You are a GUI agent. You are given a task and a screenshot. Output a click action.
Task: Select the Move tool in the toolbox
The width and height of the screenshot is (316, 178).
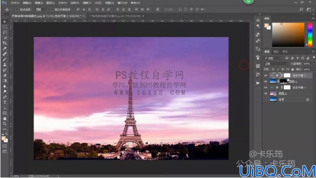5,22
